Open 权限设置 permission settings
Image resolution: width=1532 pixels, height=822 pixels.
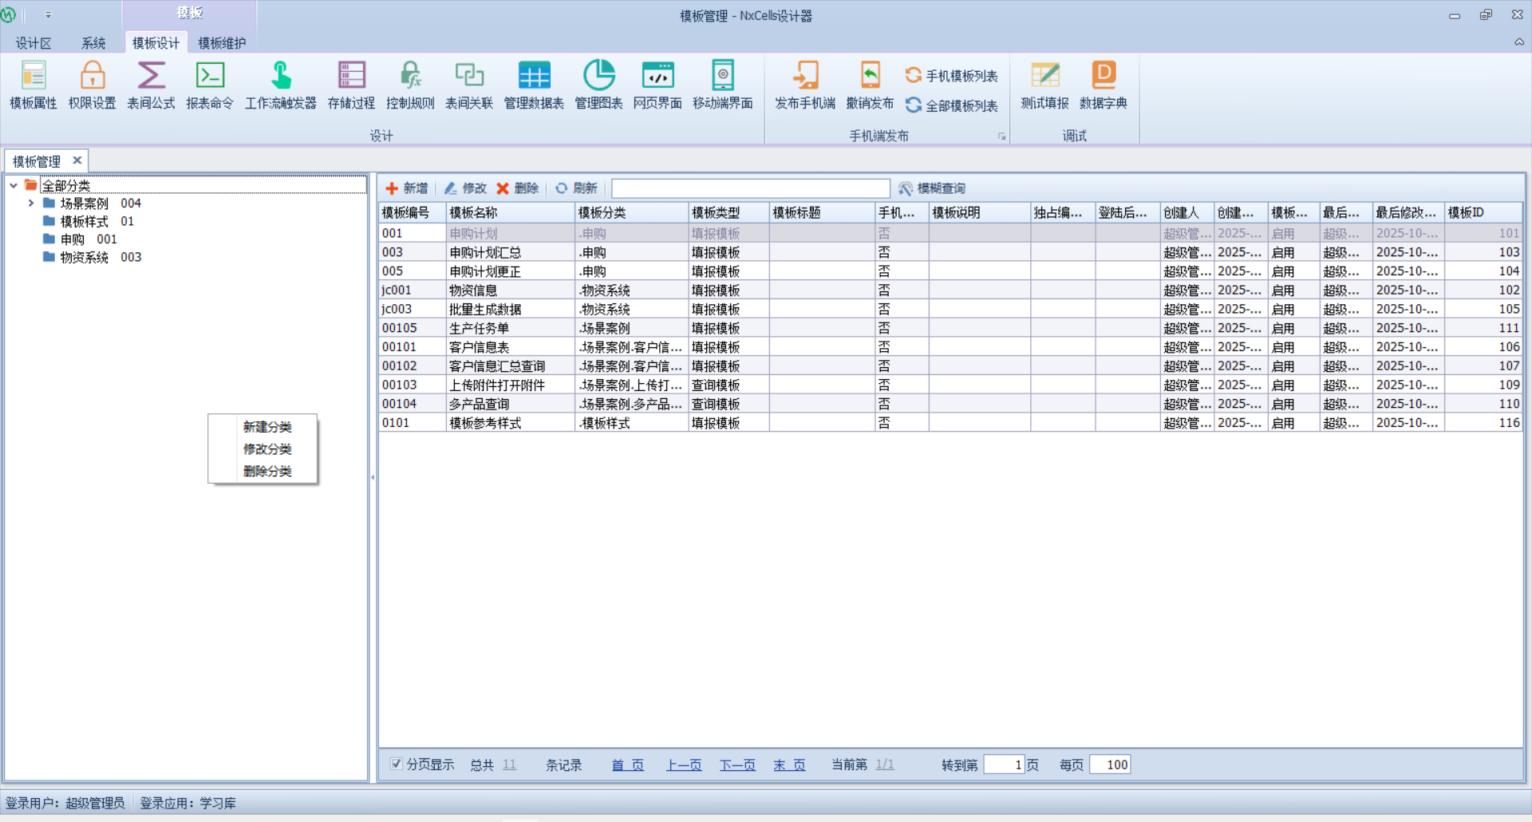(x=92, y=85)
